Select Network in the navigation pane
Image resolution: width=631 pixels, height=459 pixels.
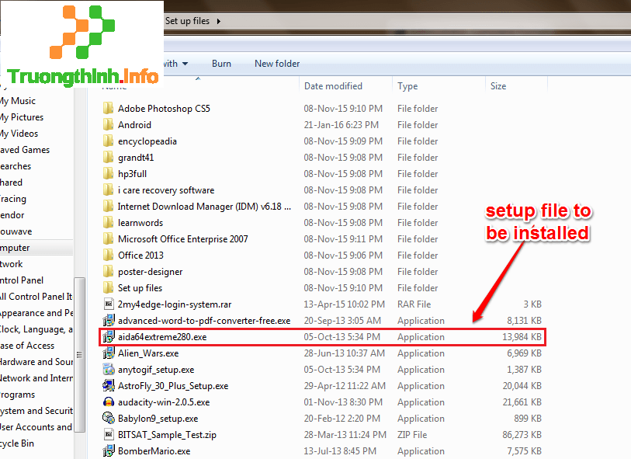pos(12,264)
